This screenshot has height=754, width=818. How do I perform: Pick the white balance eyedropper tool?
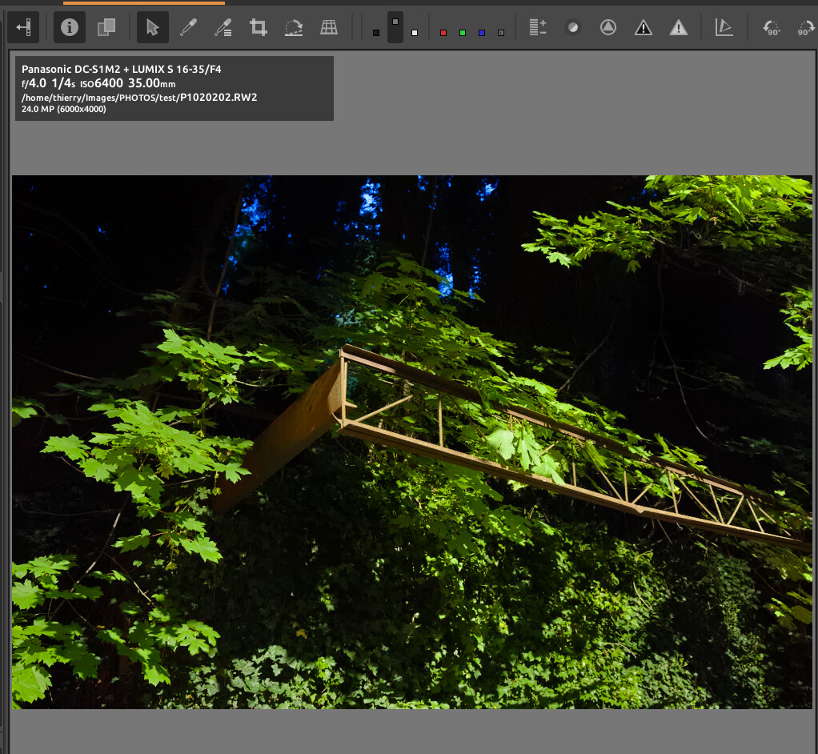[188, 28]
